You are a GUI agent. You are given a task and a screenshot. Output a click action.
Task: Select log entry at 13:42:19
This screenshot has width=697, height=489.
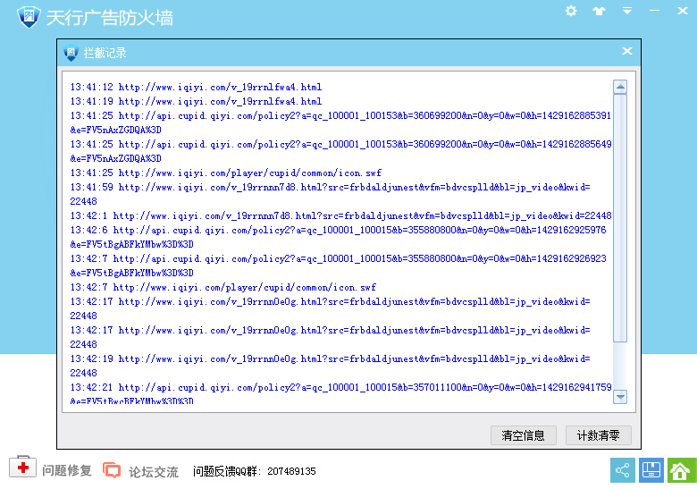click(331, 366)
